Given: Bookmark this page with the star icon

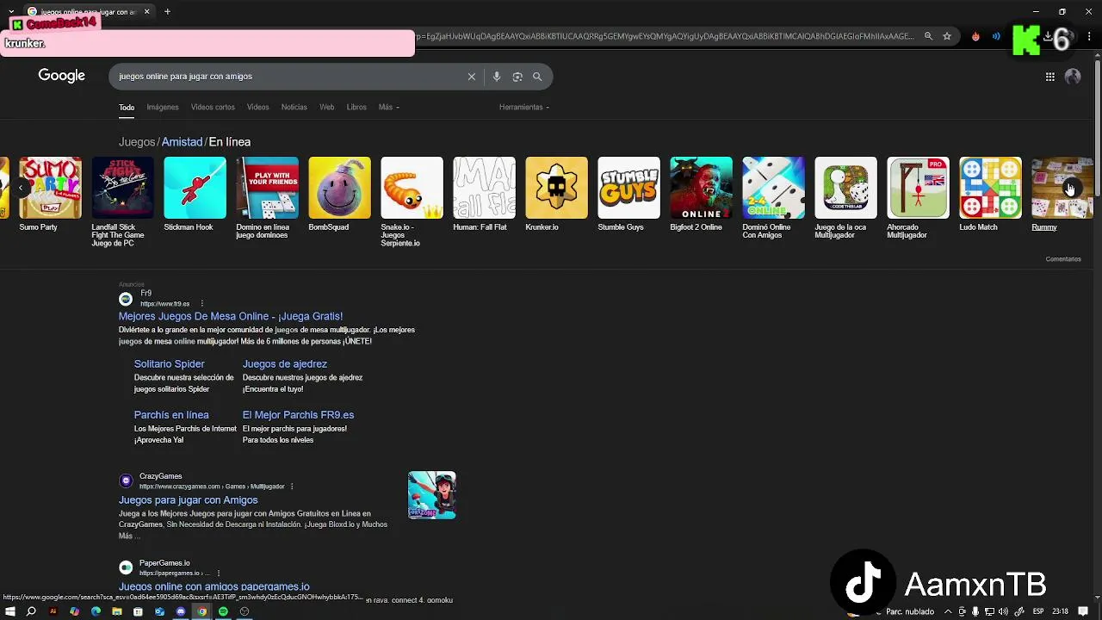Looking at the screenshot, I should tap(947, 36).
